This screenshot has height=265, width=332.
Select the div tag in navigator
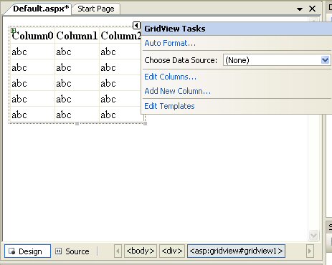coord(172,251)
